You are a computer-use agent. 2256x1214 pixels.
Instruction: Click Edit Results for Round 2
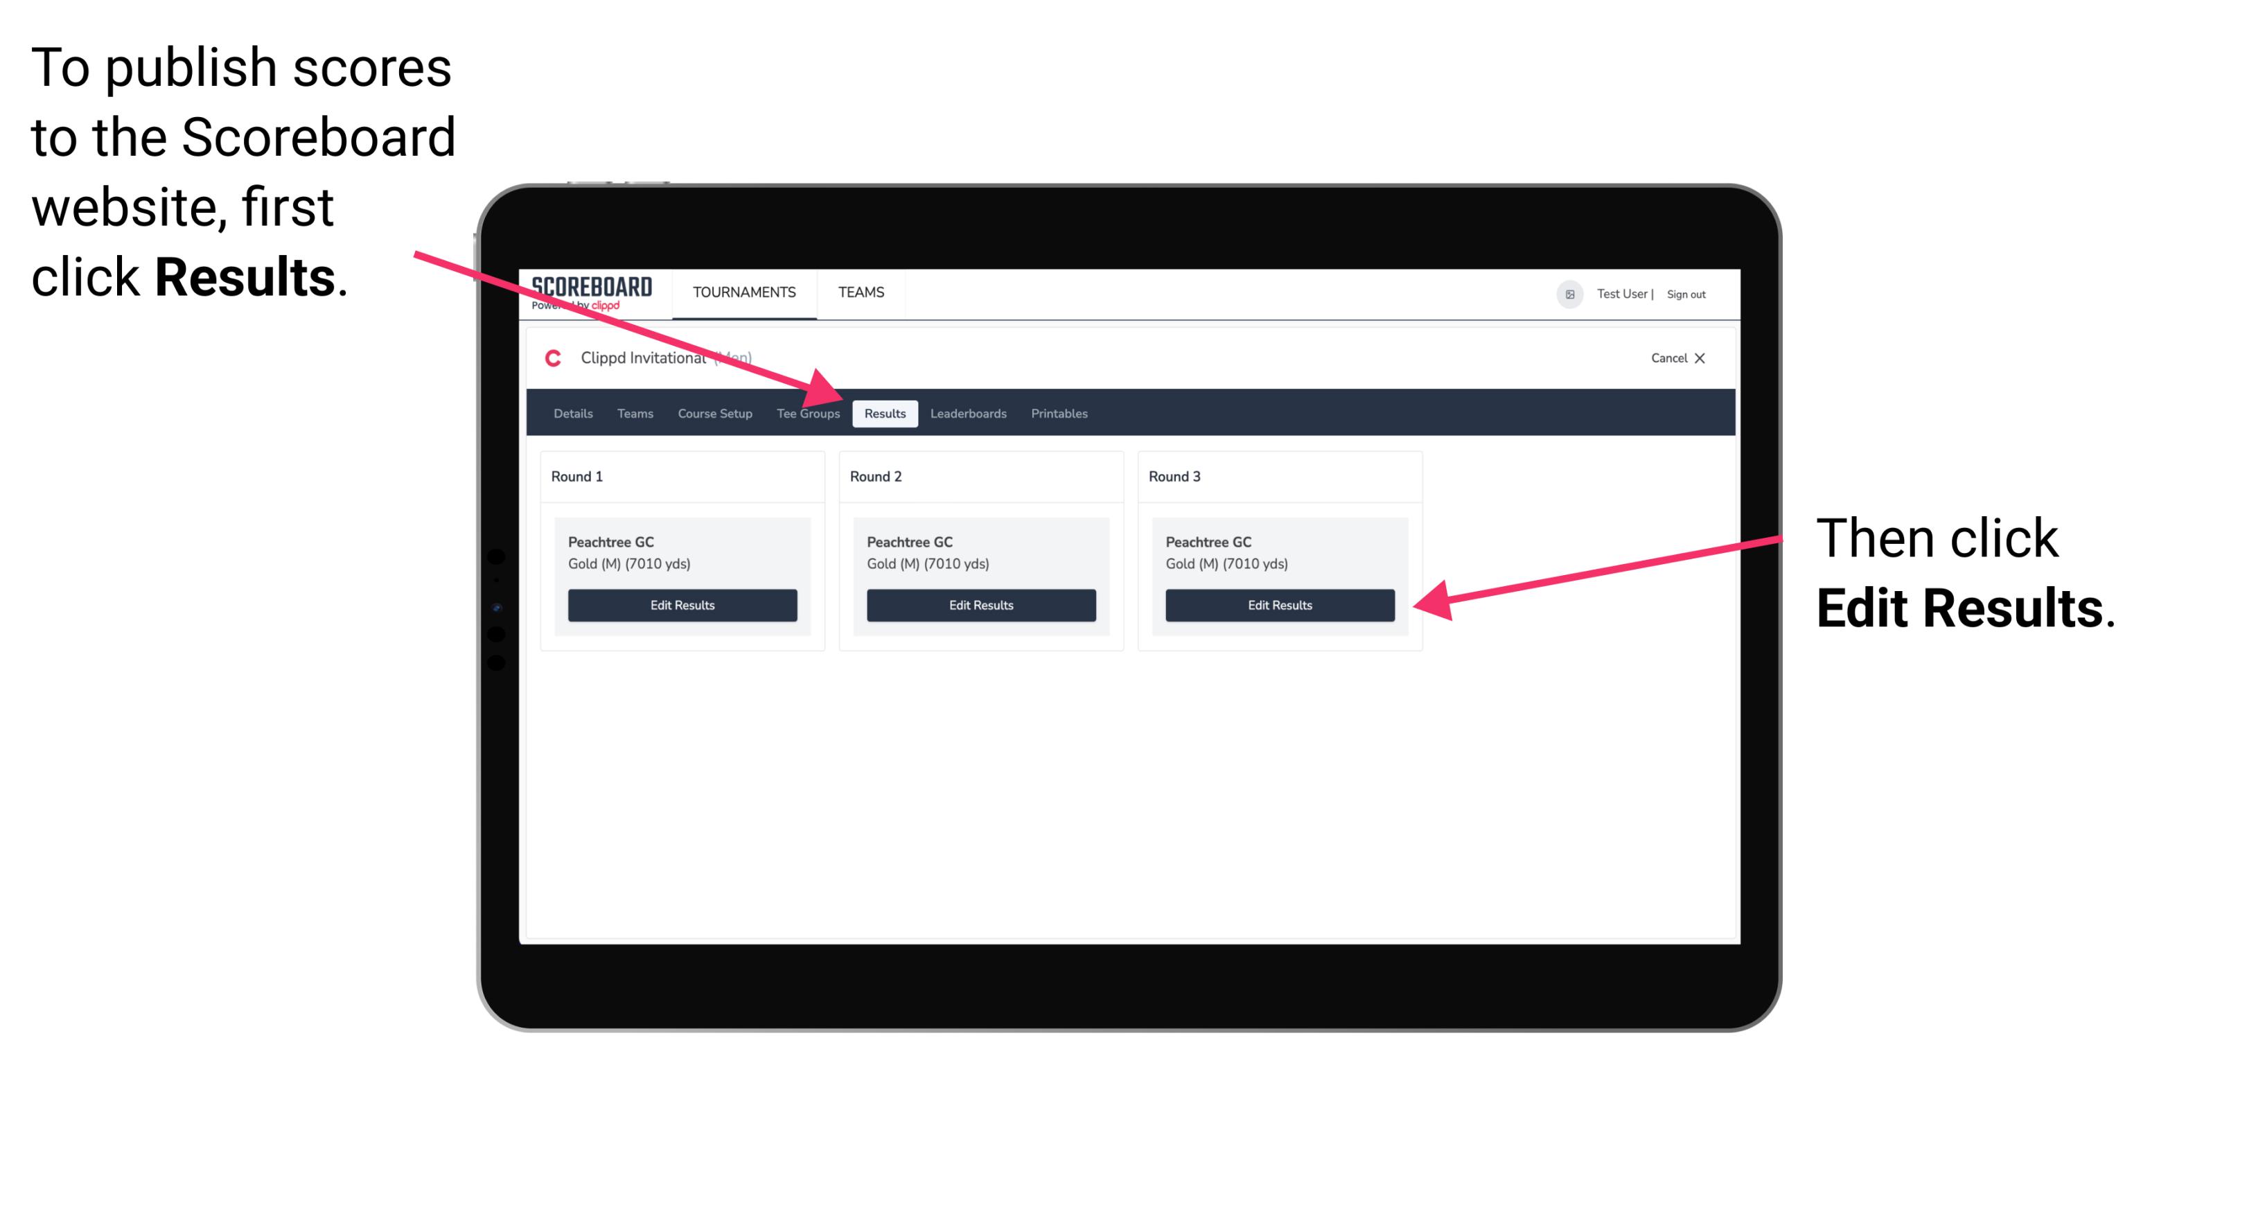coord(980,604)
